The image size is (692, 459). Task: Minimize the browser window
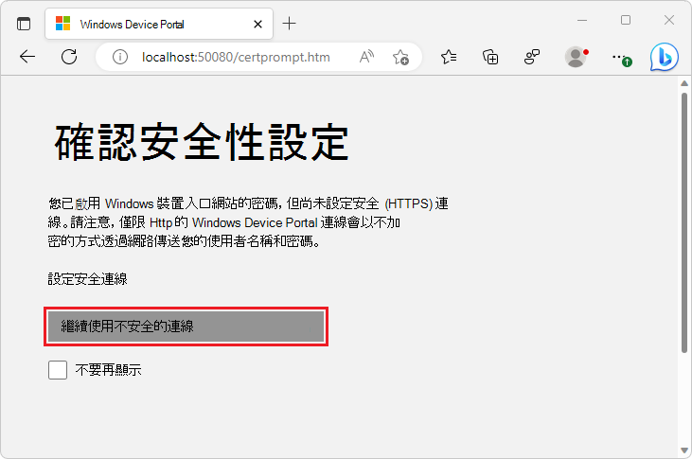point(582,20)
